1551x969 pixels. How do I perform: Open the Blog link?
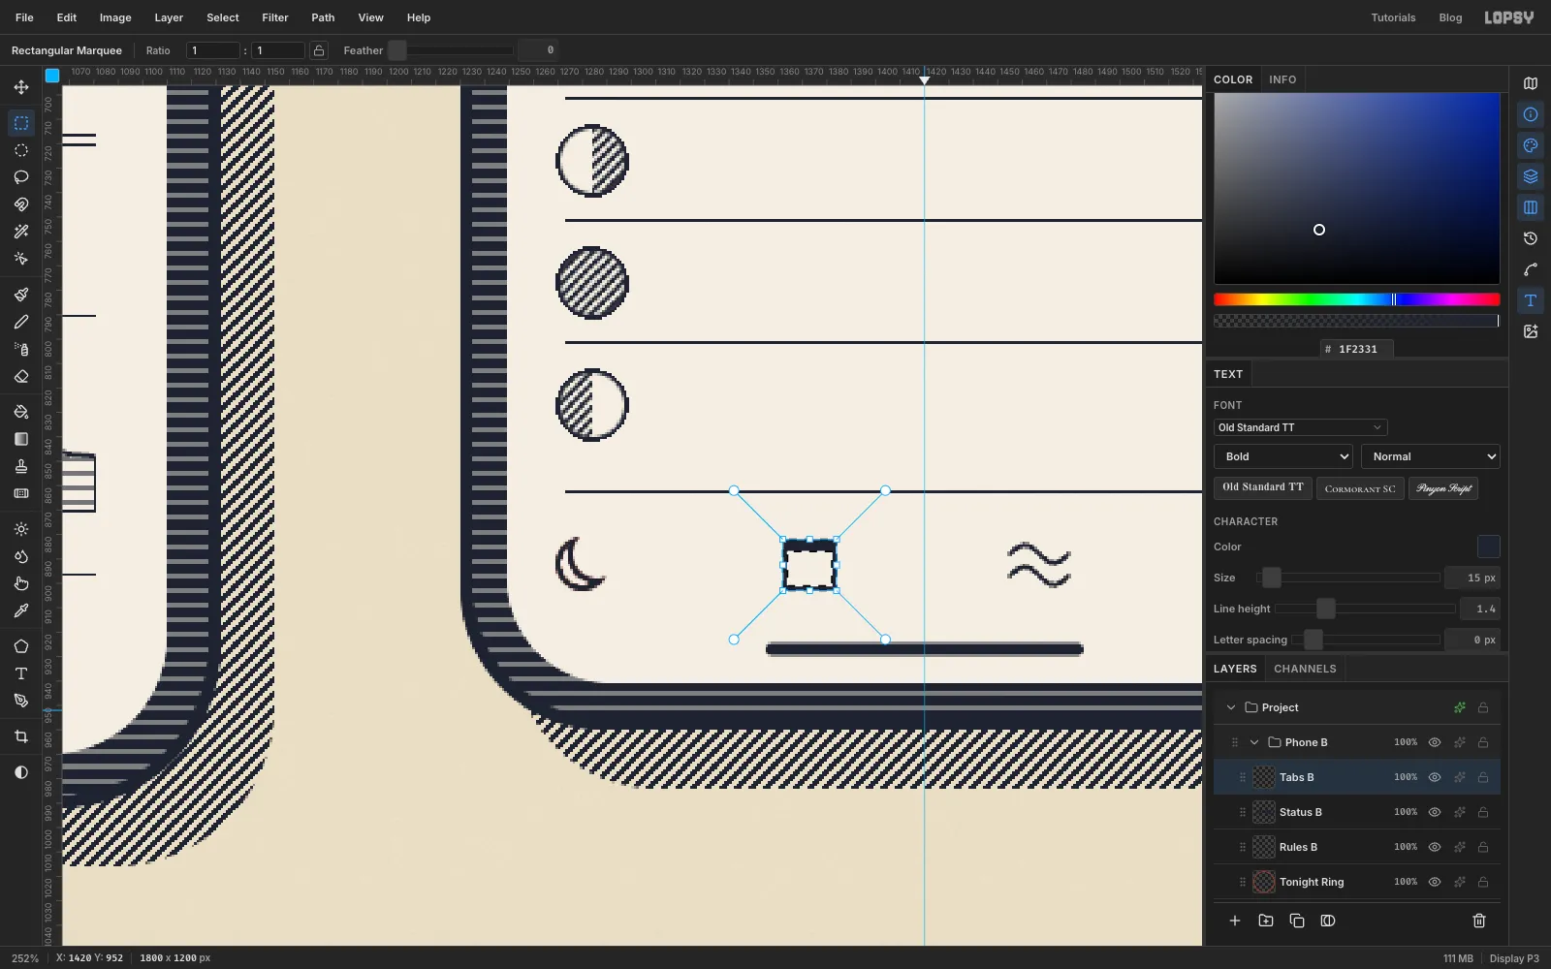coord(1450,17)
